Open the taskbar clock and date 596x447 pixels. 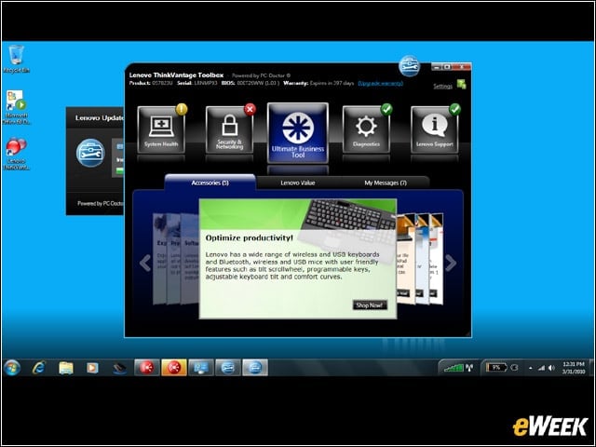574,368
